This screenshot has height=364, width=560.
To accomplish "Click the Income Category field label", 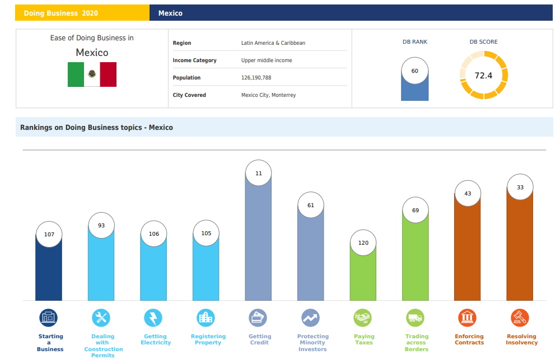I will pyautogui.click(x=195, y=60).
